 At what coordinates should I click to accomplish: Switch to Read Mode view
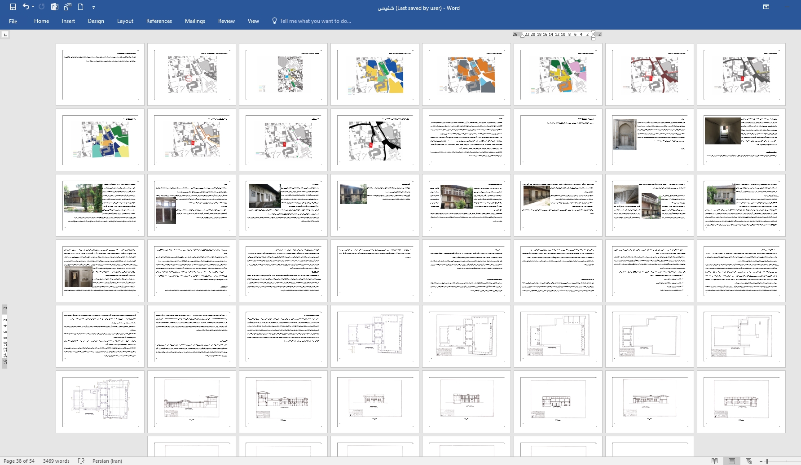tap(714, 461)
